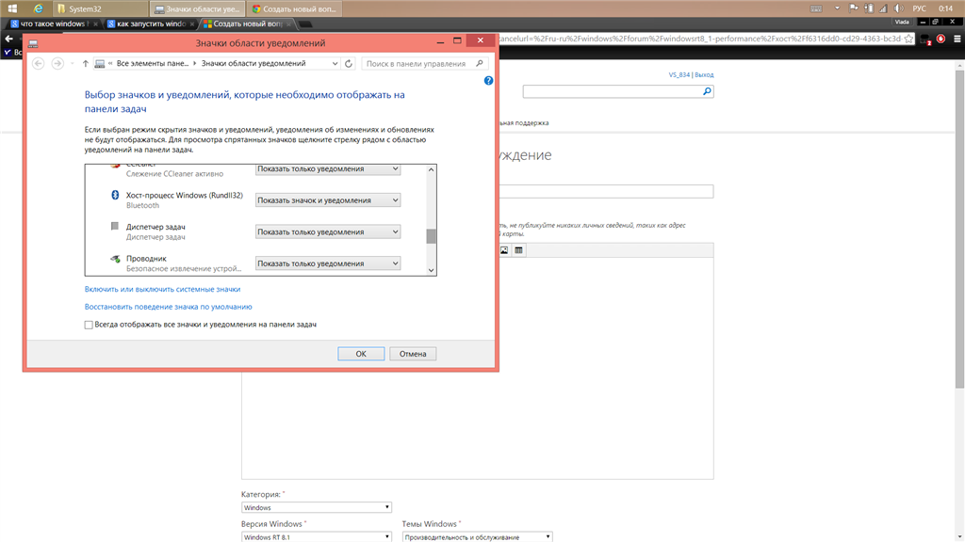Click the red Opera-style extension icon in Chrome
This screenshot has width=965, height=542.
(940, 39)
